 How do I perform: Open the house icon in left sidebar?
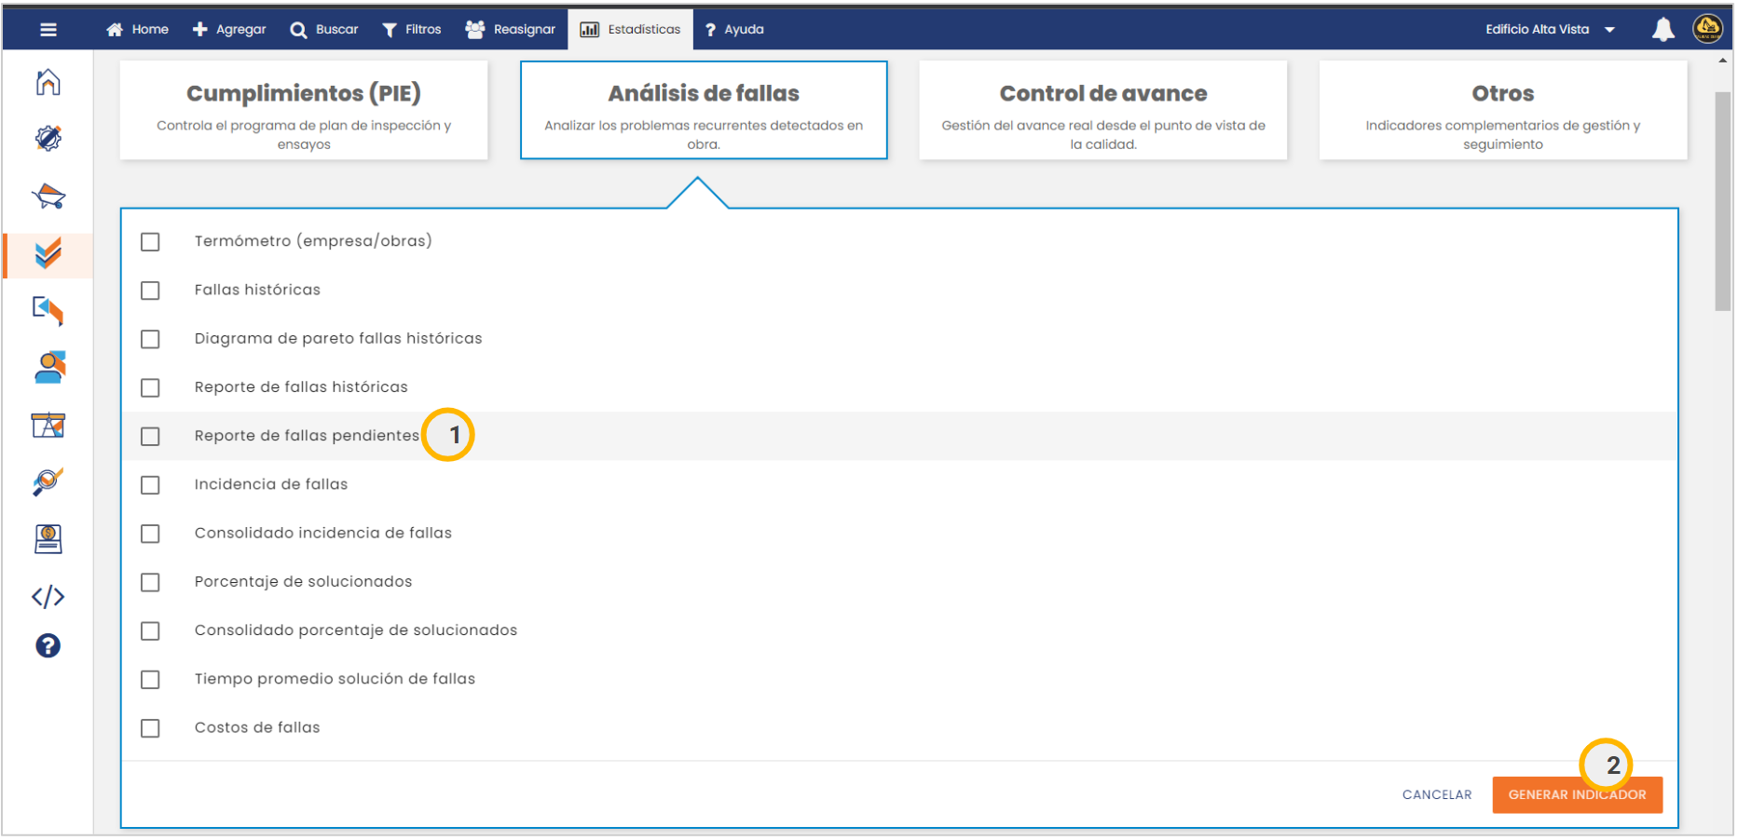pyautogui.click(x=48, y=83)
